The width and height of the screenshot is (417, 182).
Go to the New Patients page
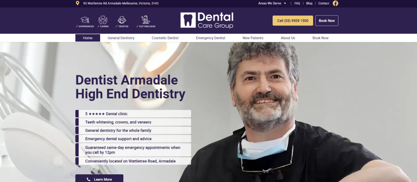pyautogui.click(x=253, y=38)
